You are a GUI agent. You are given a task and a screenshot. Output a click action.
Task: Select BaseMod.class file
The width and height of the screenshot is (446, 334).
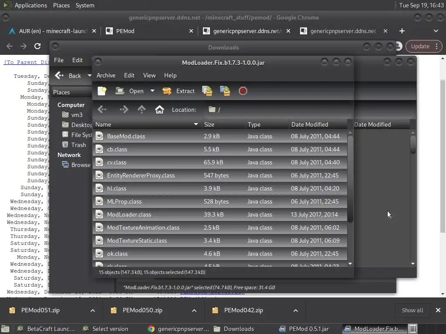click(x=220, y=136)
